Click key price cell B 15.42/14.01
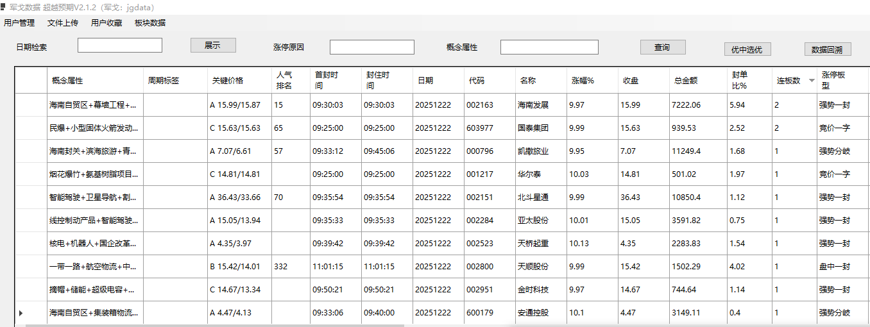870x327 pixels. (239, 267)
